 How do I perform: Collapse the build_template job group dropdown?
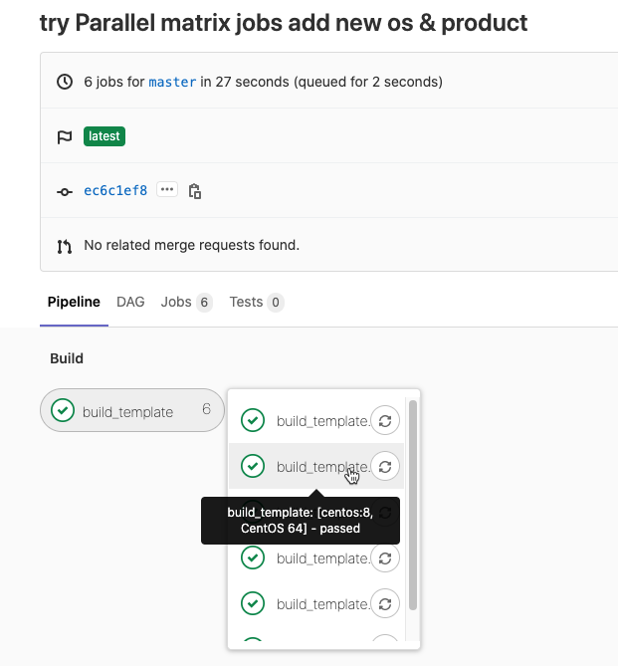pos(132,411)
